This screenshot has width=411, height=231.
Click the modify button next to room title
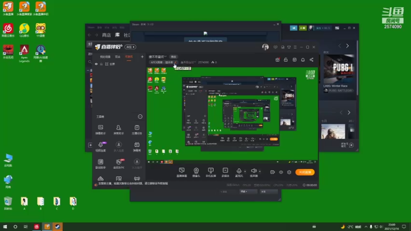click(174, 56)
